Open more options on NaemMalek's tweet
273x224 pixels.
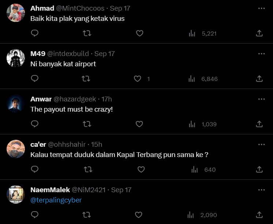[x=261, y=190]
